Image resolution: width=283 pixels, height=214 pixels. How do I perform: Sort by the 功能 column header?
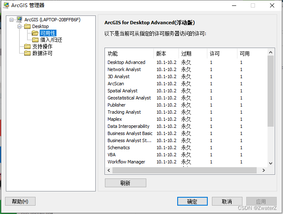(129, 53)
